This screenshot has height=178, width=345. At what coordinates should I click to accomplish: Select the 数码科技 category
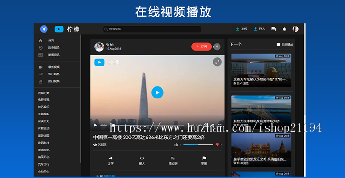click(44, 143)
